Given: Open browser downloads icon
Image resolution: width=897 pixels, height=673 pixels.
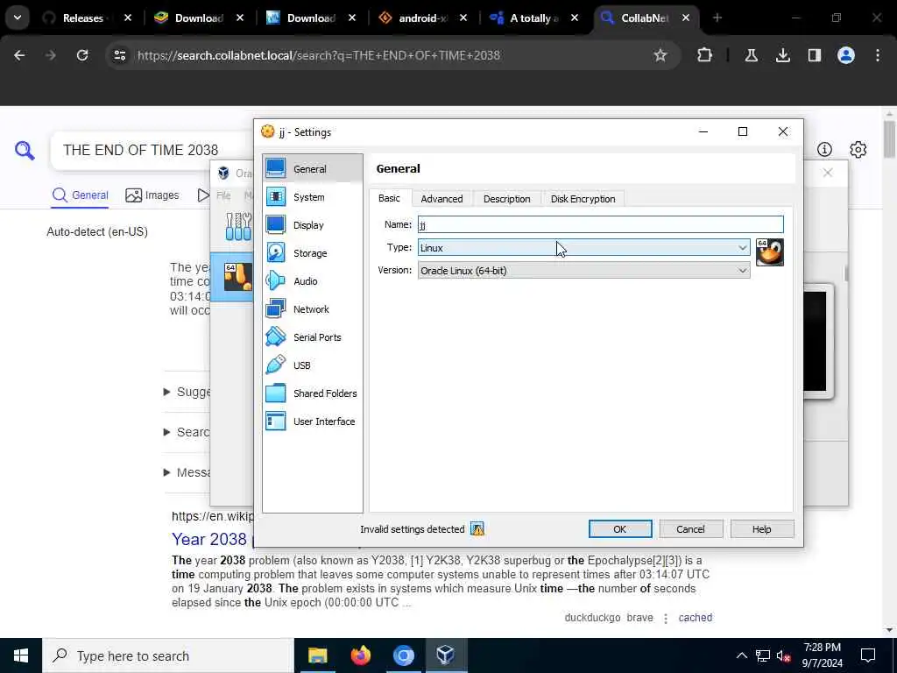Looking at the screenshot, I should [782, 55].
